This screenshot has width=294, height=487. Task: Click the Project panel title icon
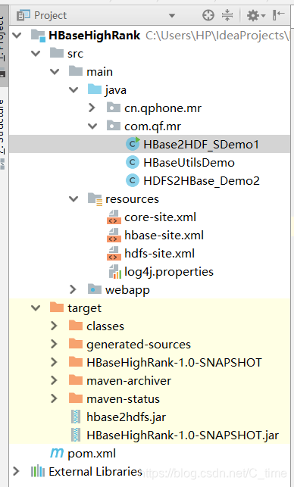[x=23, y=15]
